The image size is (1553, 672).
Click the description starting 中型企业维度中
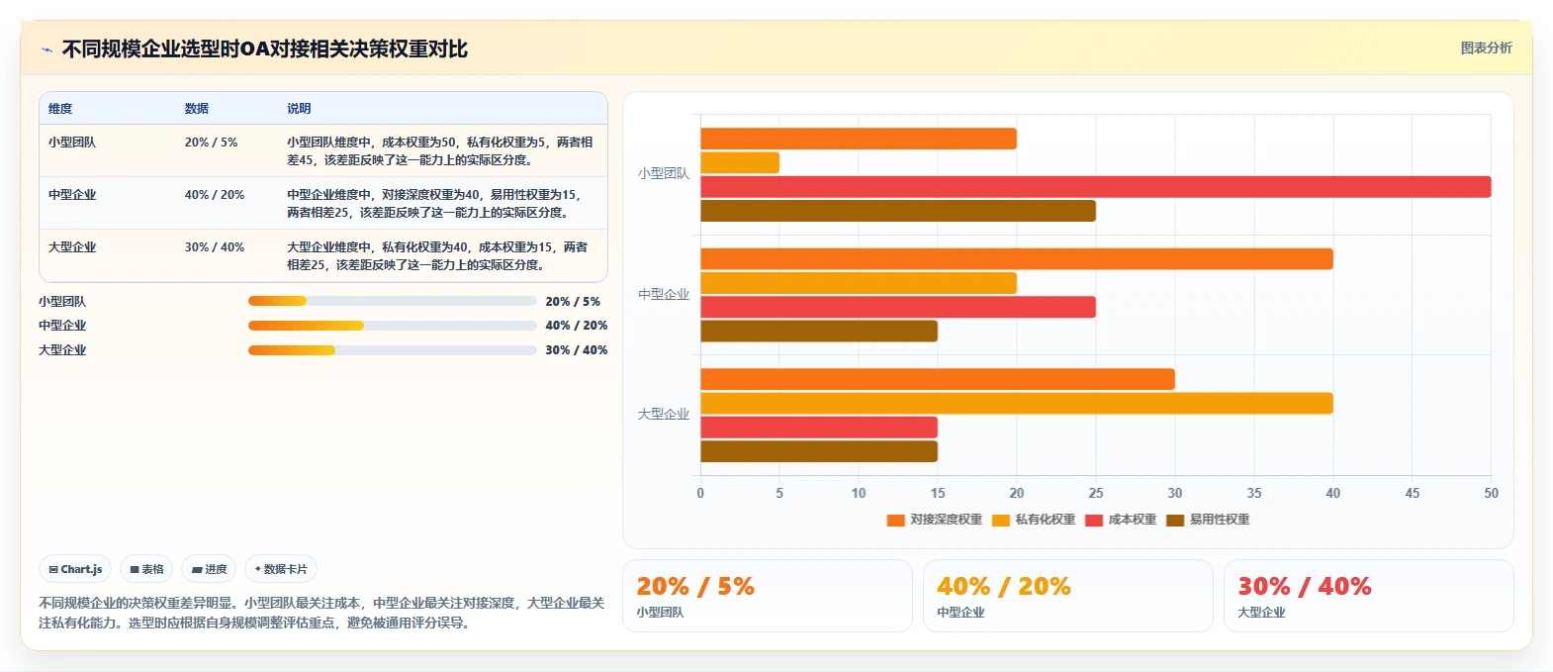[435, 204]
